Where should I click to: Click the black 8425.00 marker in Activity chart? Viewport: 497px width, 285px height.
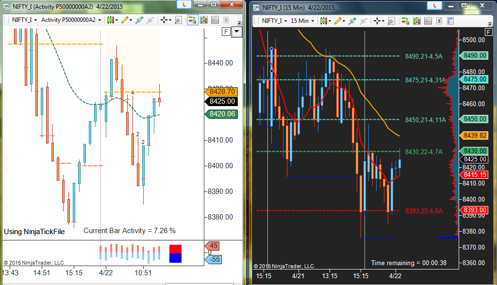point(222,101)
